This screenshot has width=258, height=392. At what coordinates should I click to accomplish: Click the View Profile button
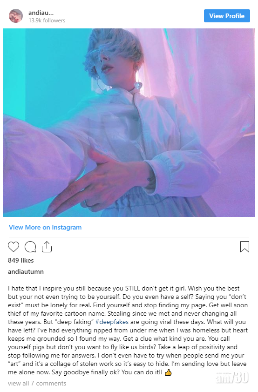(227, 16)
